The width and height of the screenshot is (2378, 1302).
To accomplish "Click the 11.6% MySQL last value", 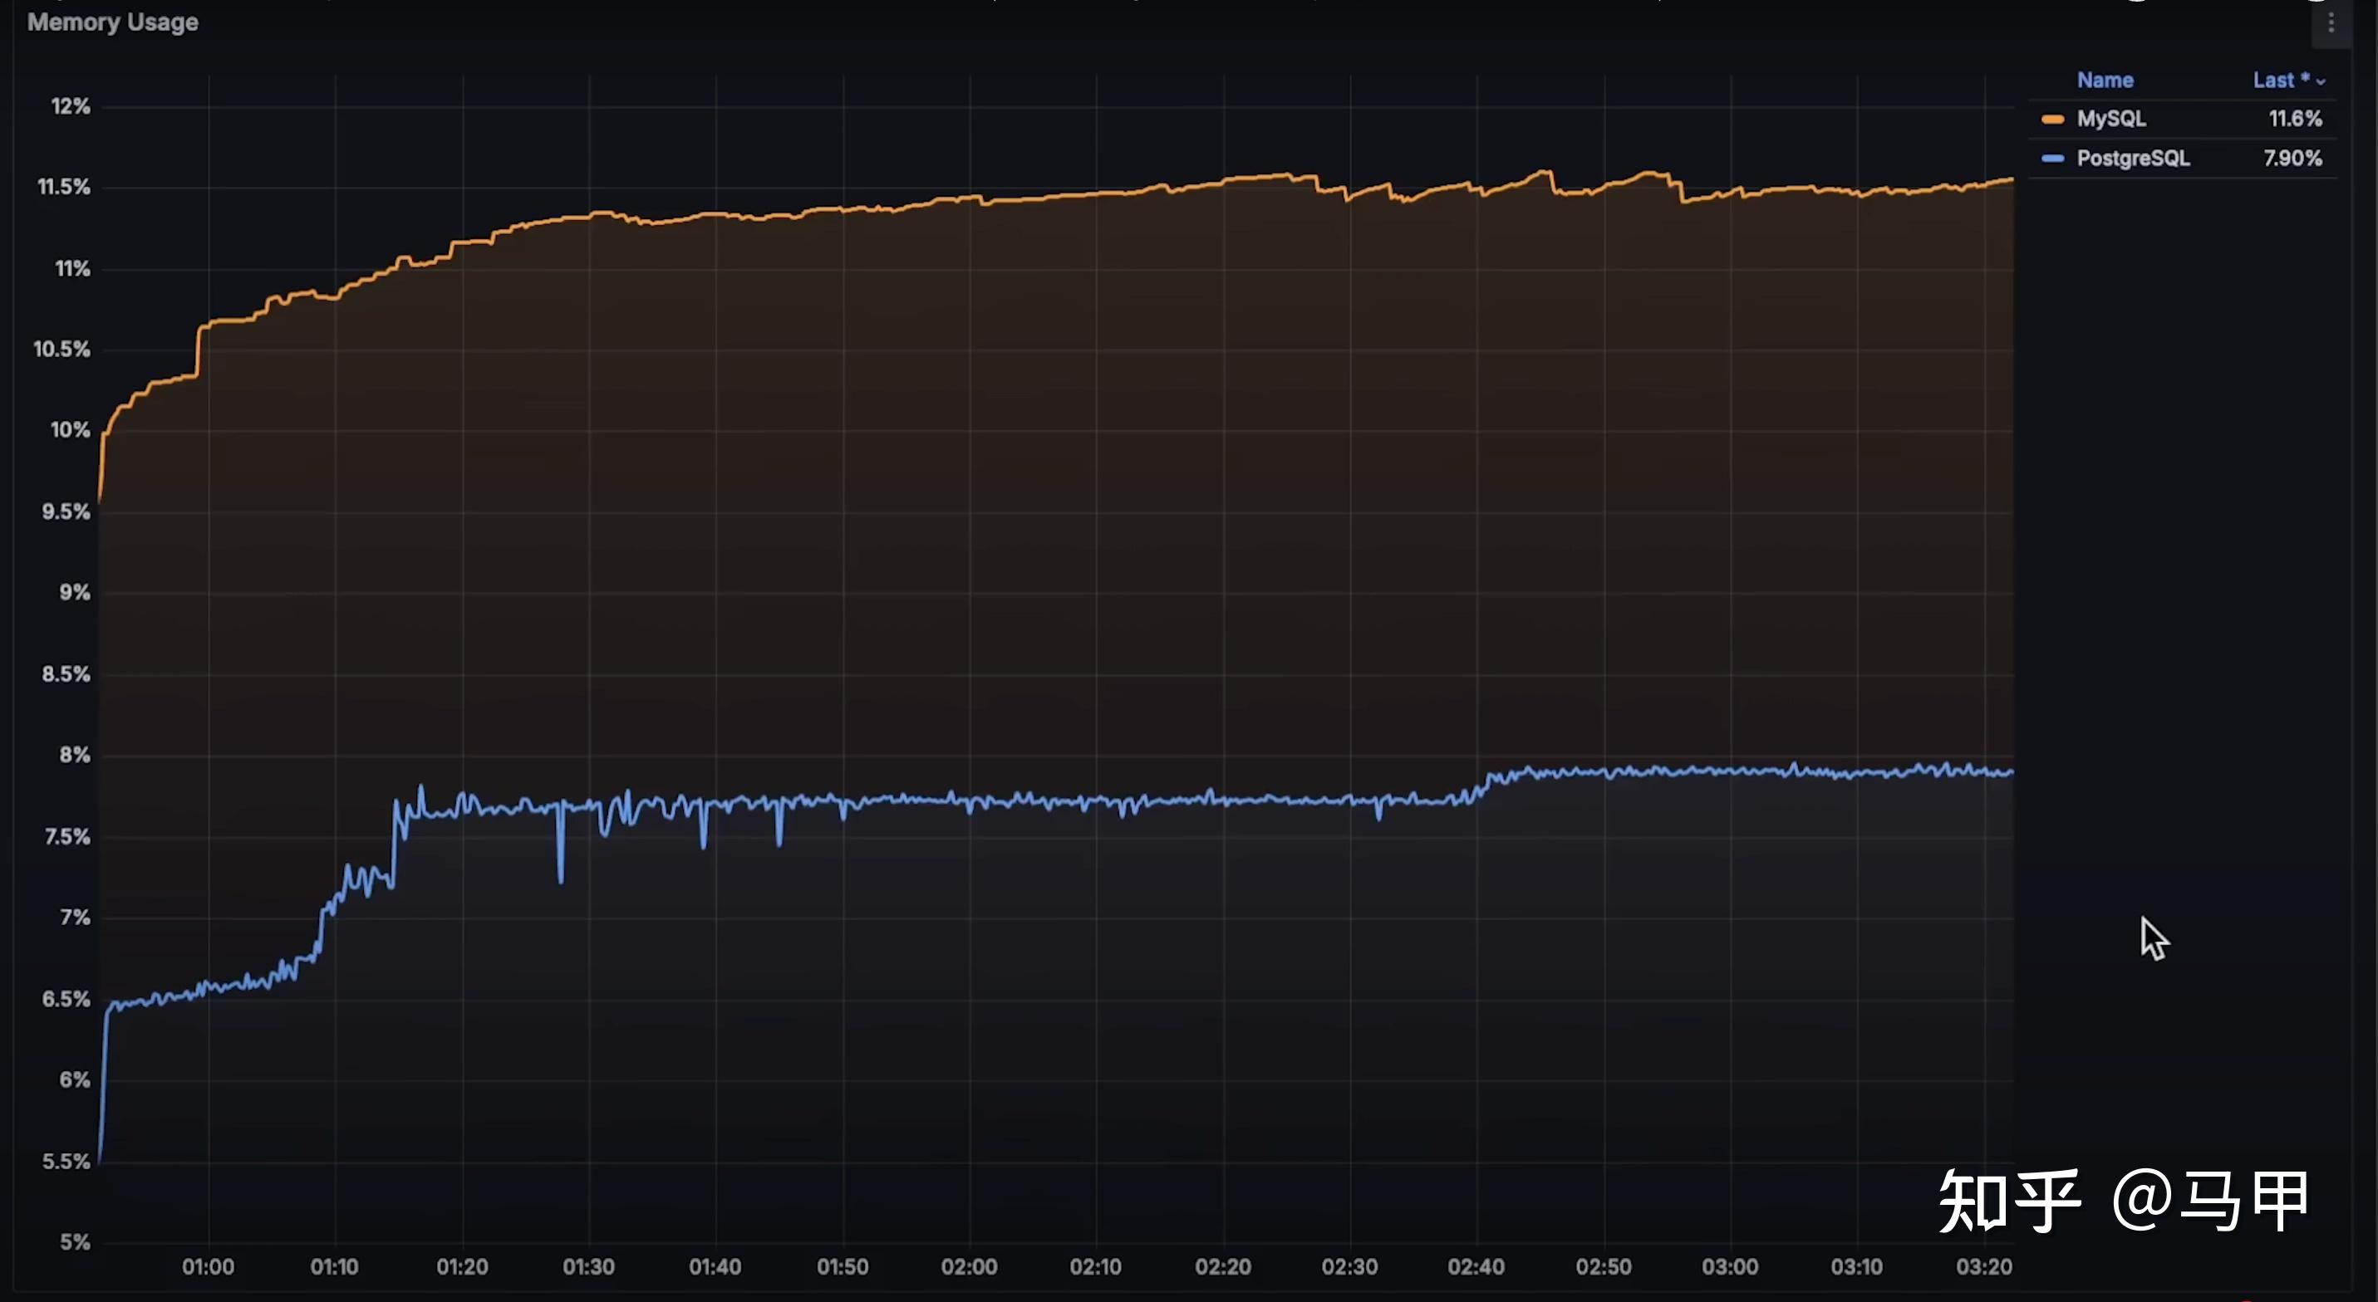I will [2296, 119].
